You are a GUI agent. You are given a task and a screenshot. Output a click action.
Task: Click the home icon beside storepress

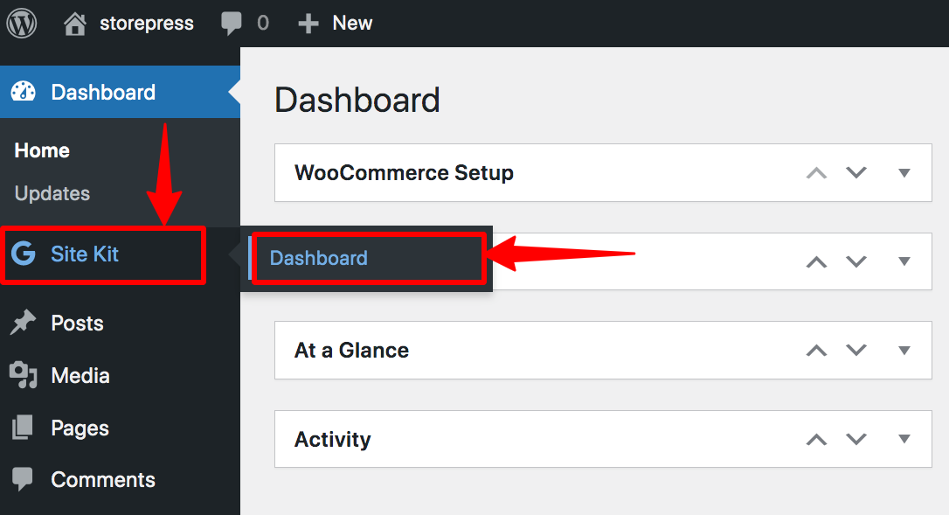click(x=74, y=24)
